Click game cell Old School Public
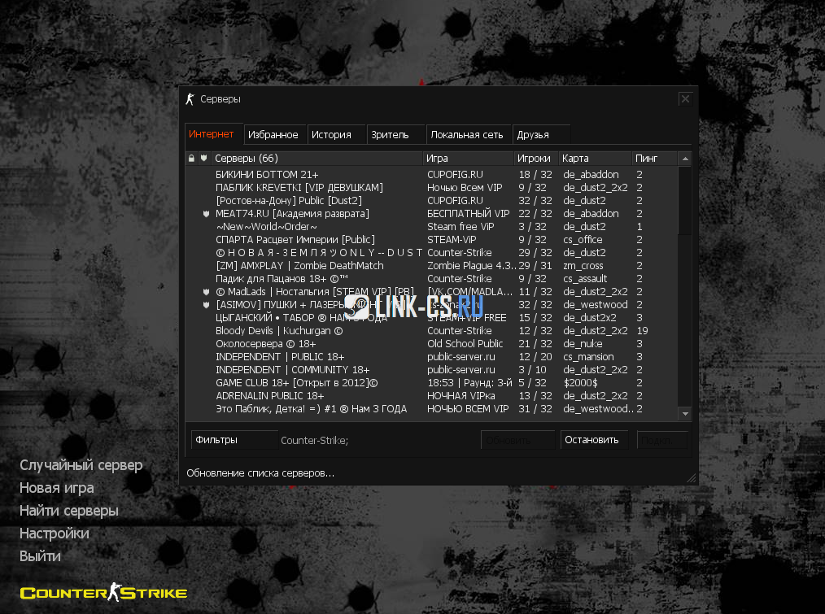The width and height of the screenshot is (825, 614). (x=465, y=343)
